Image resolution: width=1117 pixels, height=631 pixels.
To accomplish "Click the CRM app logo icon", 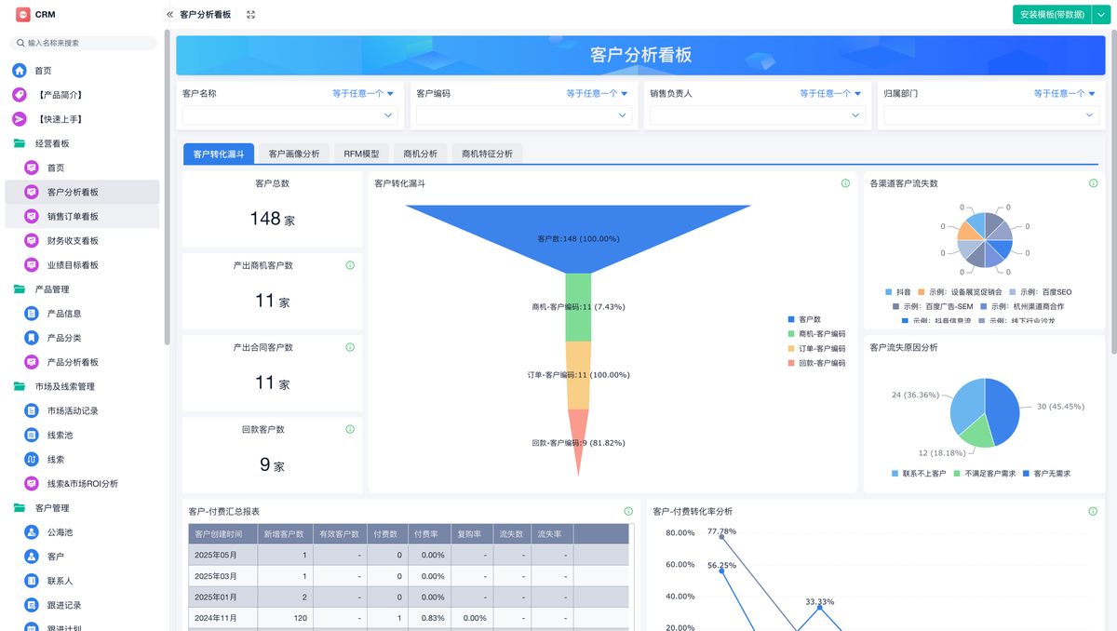I will coord(23,14).
